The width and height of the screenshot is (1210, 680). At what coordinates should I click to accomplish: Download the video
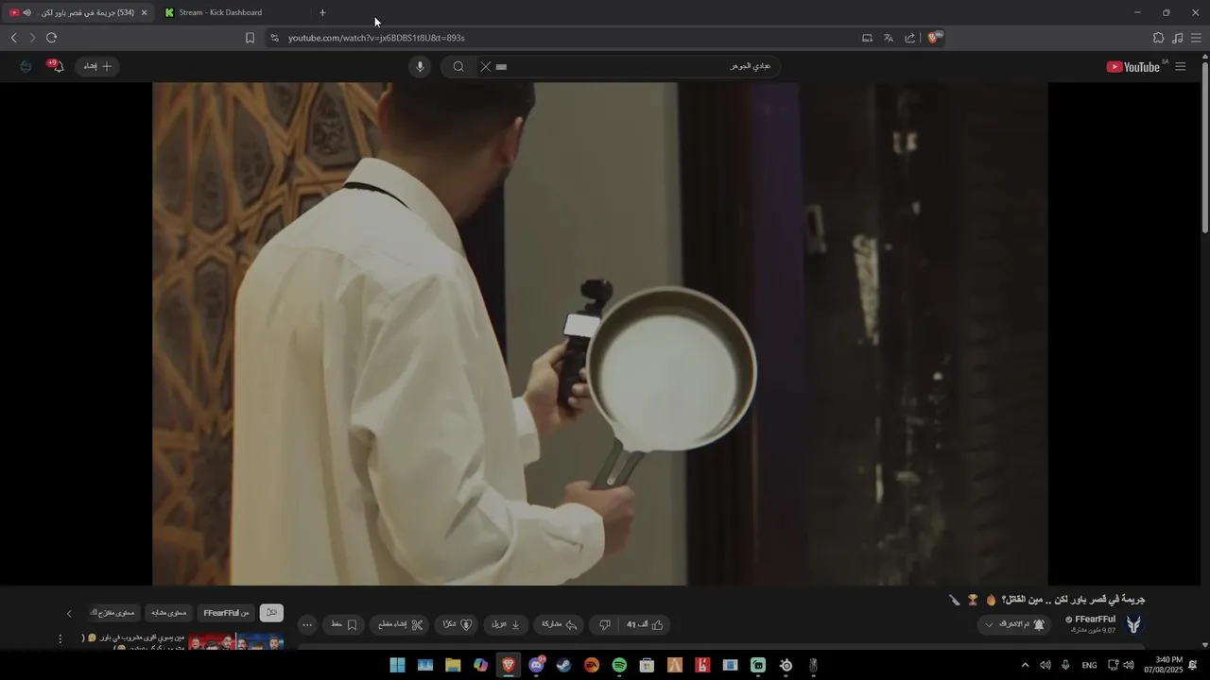[x=506, y=624]
